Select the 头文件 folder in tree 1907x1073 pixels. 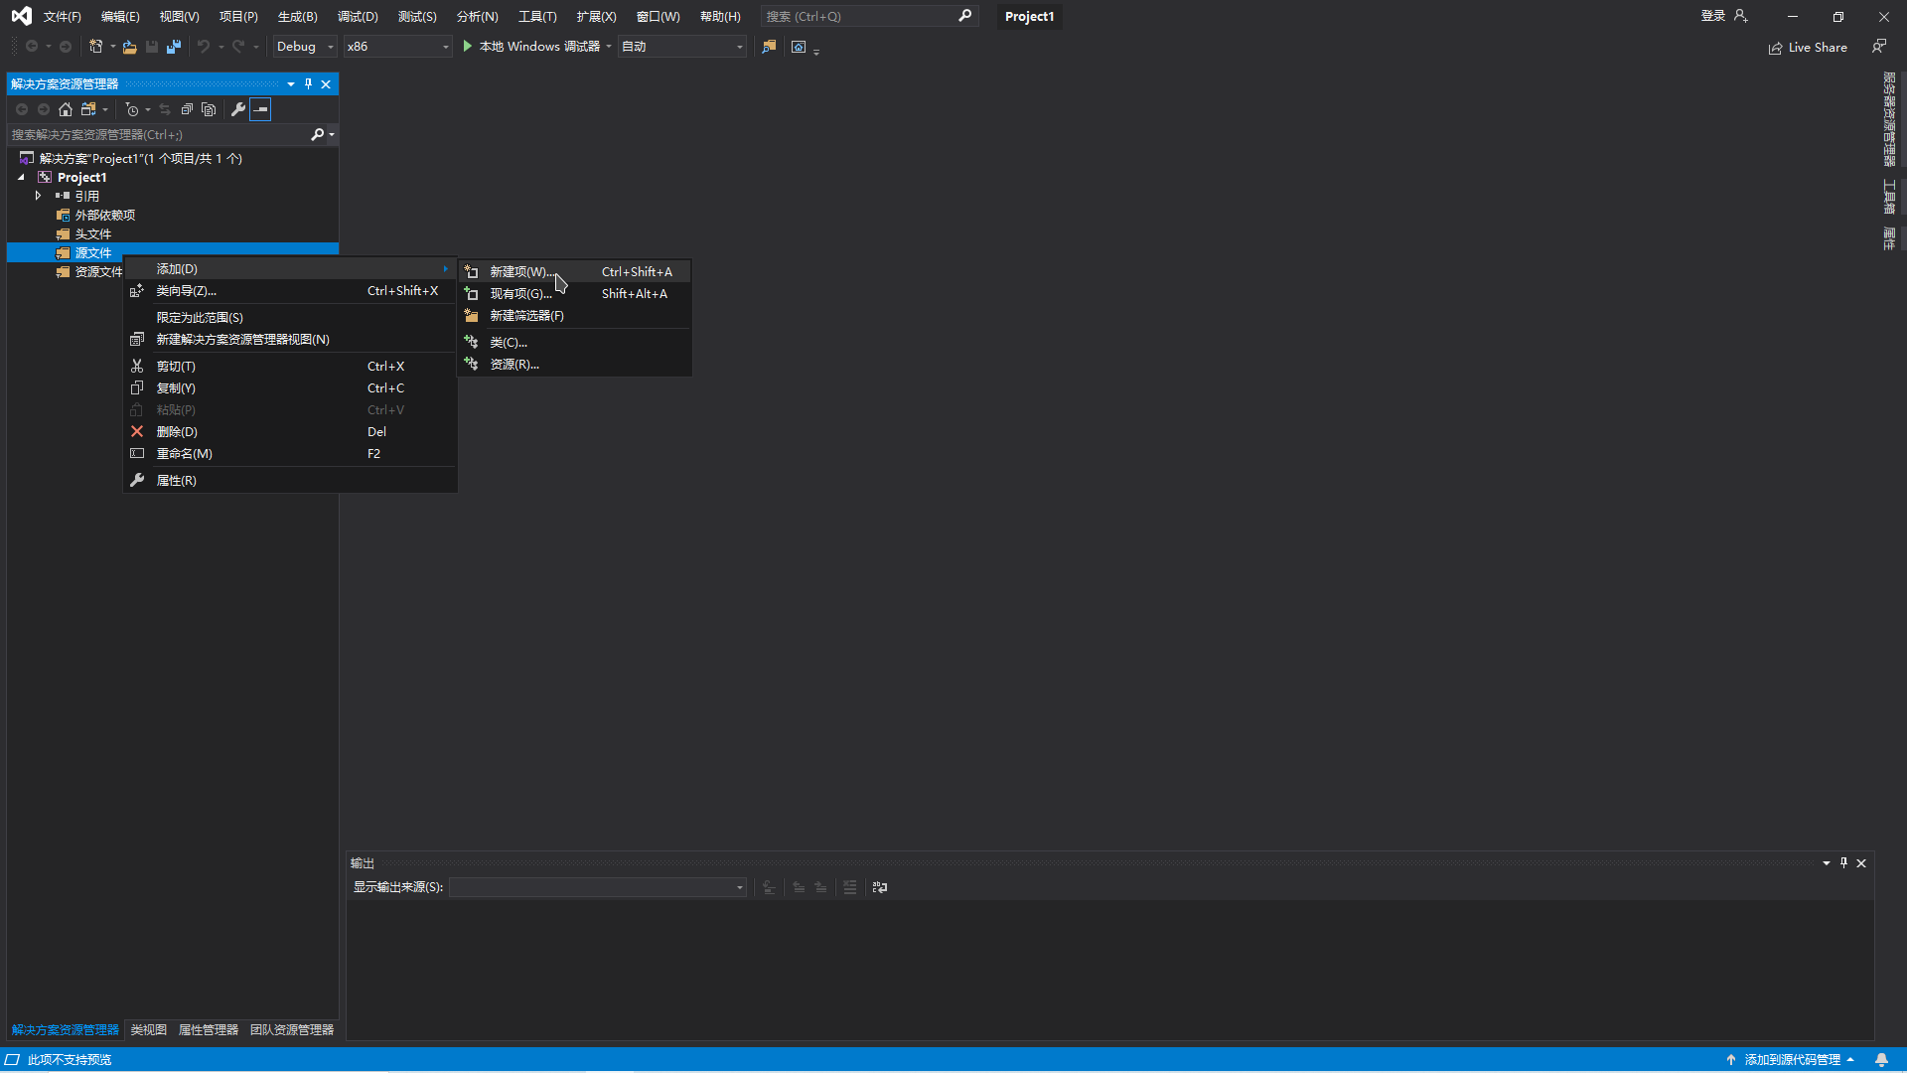[92, 233]
